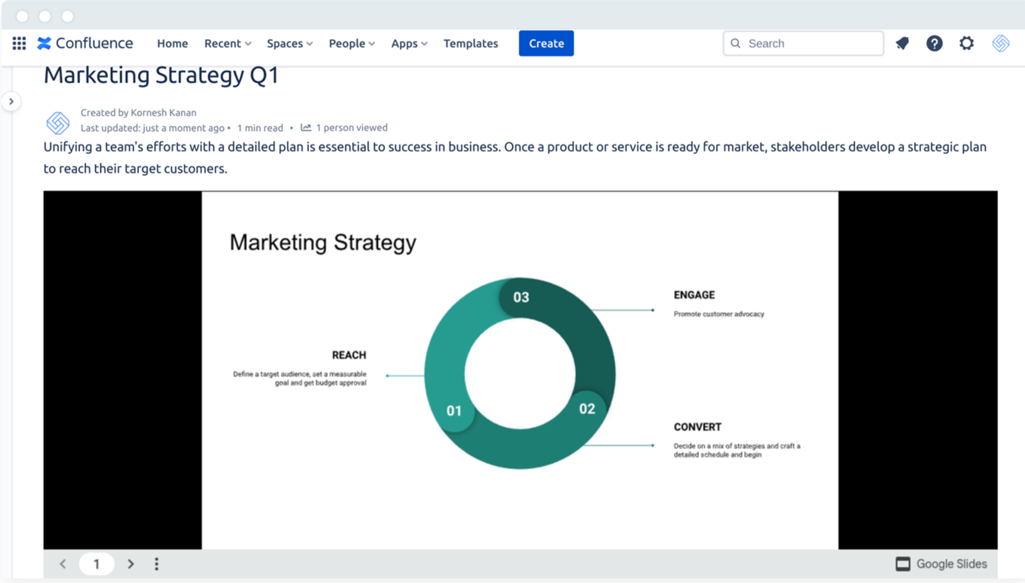The image size is (1025, 583).
Task: Click the CONVERT label in the slide
Action: pos(697,427)
